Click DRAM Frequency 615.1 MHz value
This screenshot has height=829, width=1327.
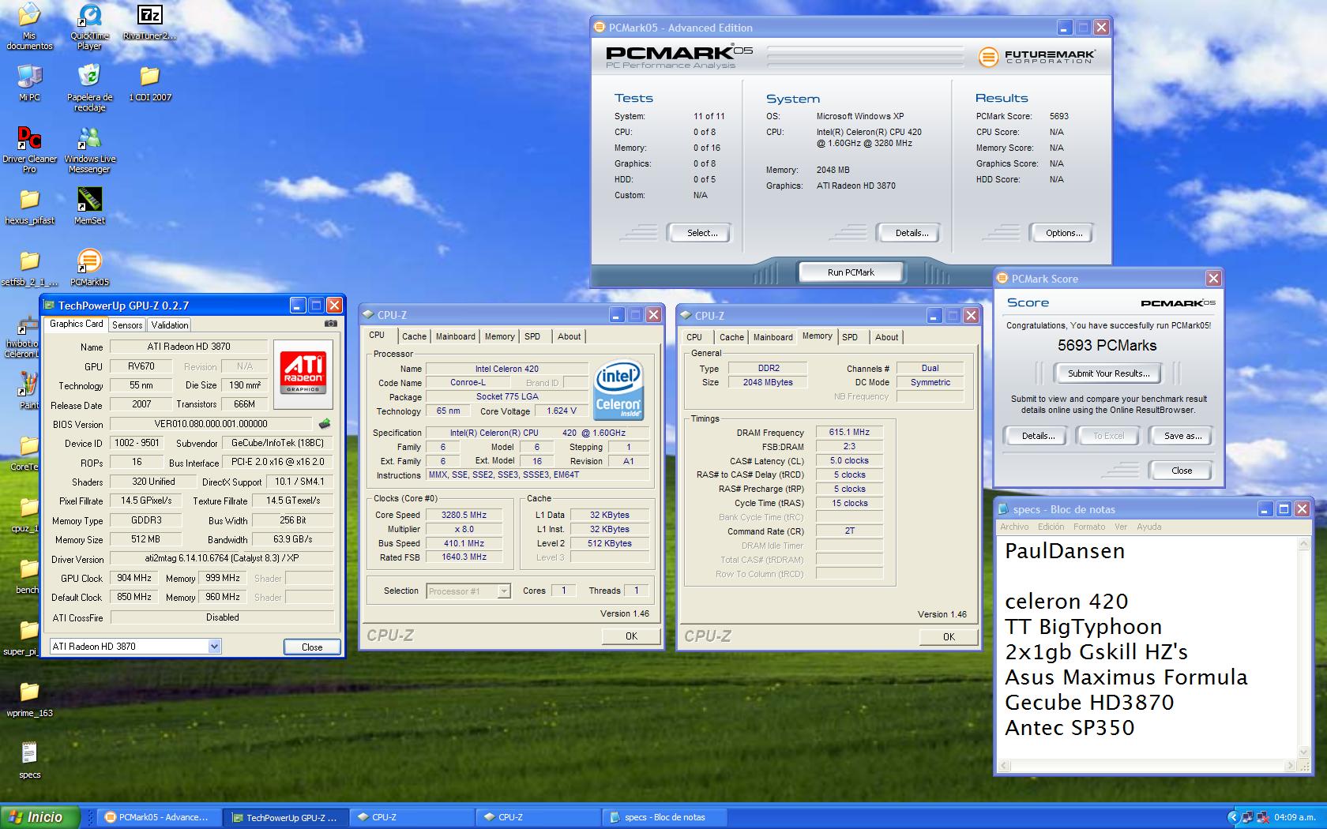coord(849,433)
